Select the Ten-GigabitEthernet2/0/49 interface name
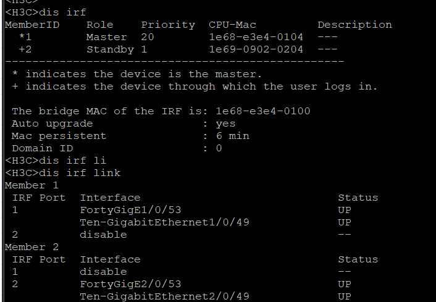Viewport: 436px width, 302px height. tap(165, 296)
